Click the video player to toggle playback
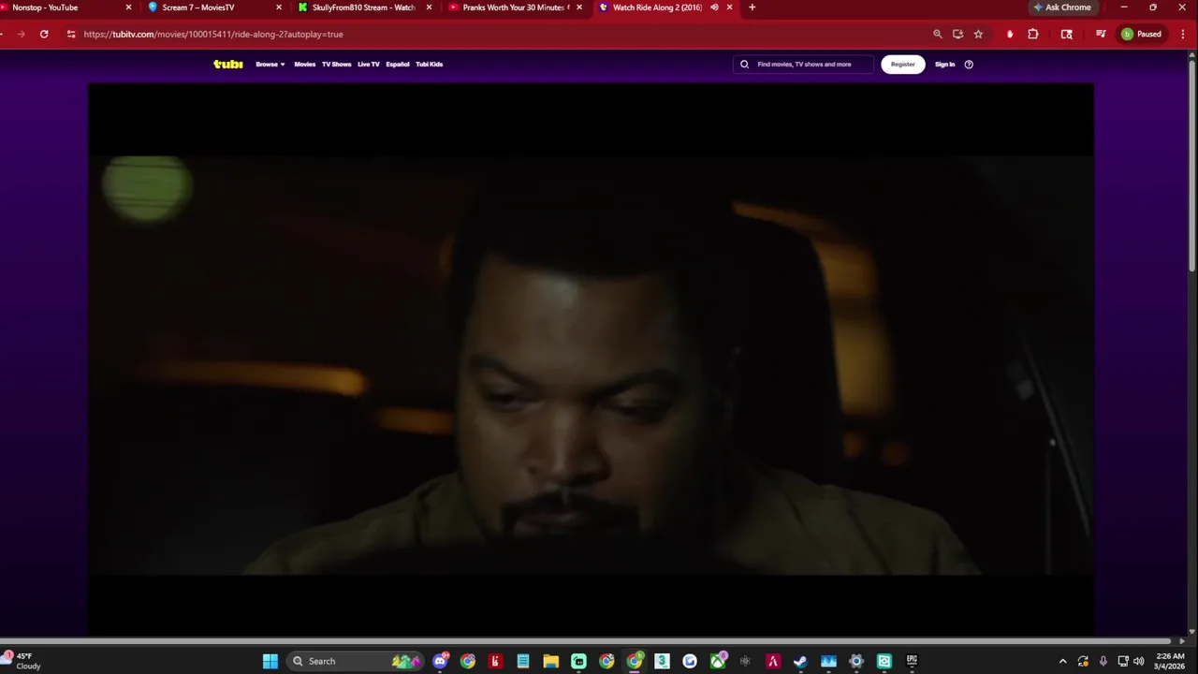 click(591, 359)
